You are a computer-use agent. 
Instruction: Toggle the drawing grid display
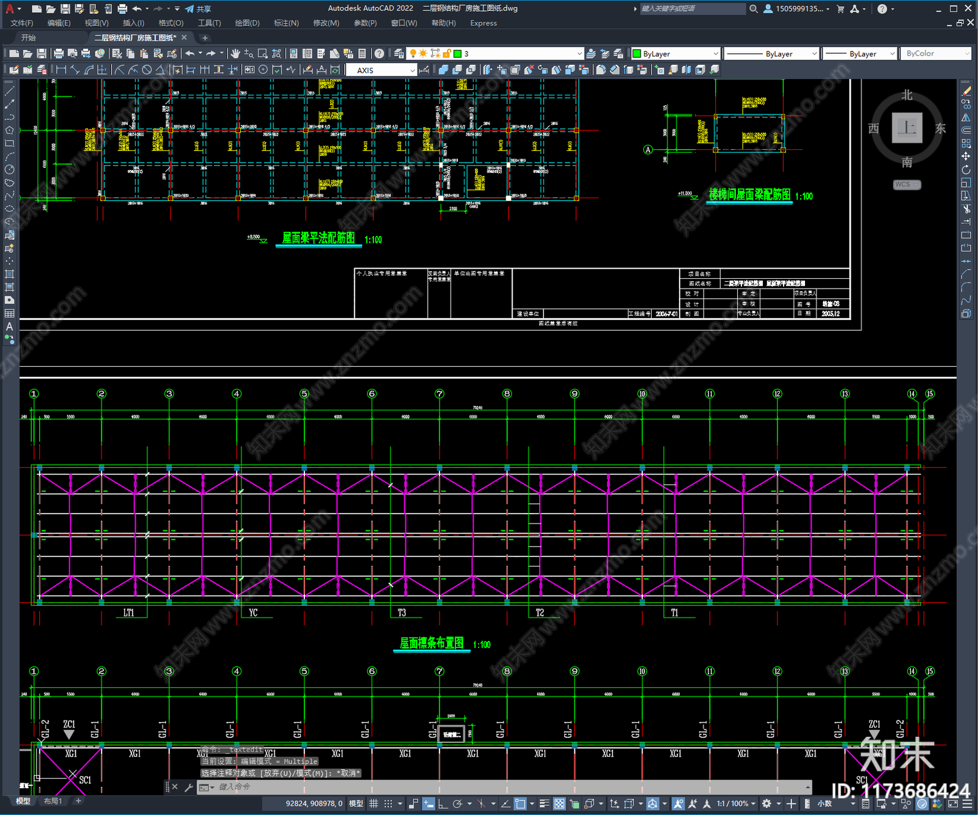[x=373, y=803]
